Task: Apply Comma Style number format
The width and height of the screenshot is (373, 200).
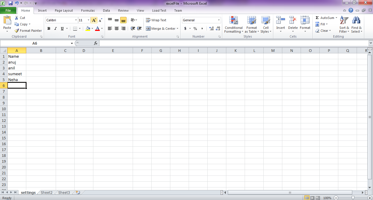Action: (x=202, y=29)
